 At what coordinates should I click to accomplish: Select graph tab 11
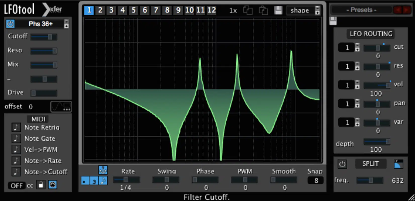200,10
